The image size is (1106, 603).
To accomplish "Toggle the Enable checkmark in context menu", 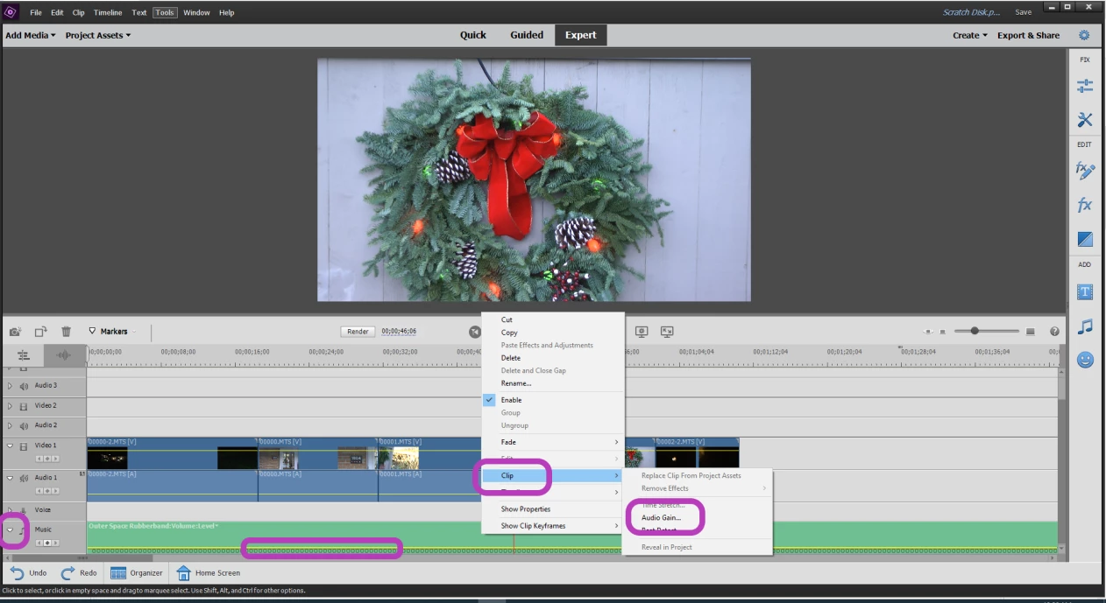I will [x=490, y=400].
